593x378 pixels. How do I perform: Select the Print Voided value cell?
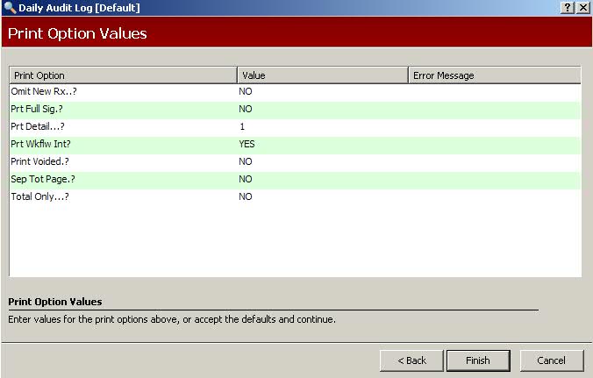tap(322, 161)
